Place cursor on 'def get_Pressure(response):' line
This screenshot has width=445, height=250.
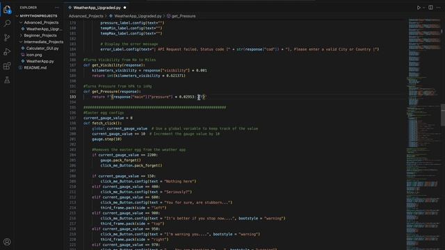click(112, 92)
